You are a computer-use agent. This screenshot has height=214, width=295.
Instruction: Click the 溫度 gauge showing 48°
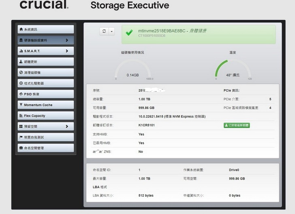(x=233, y=70)
